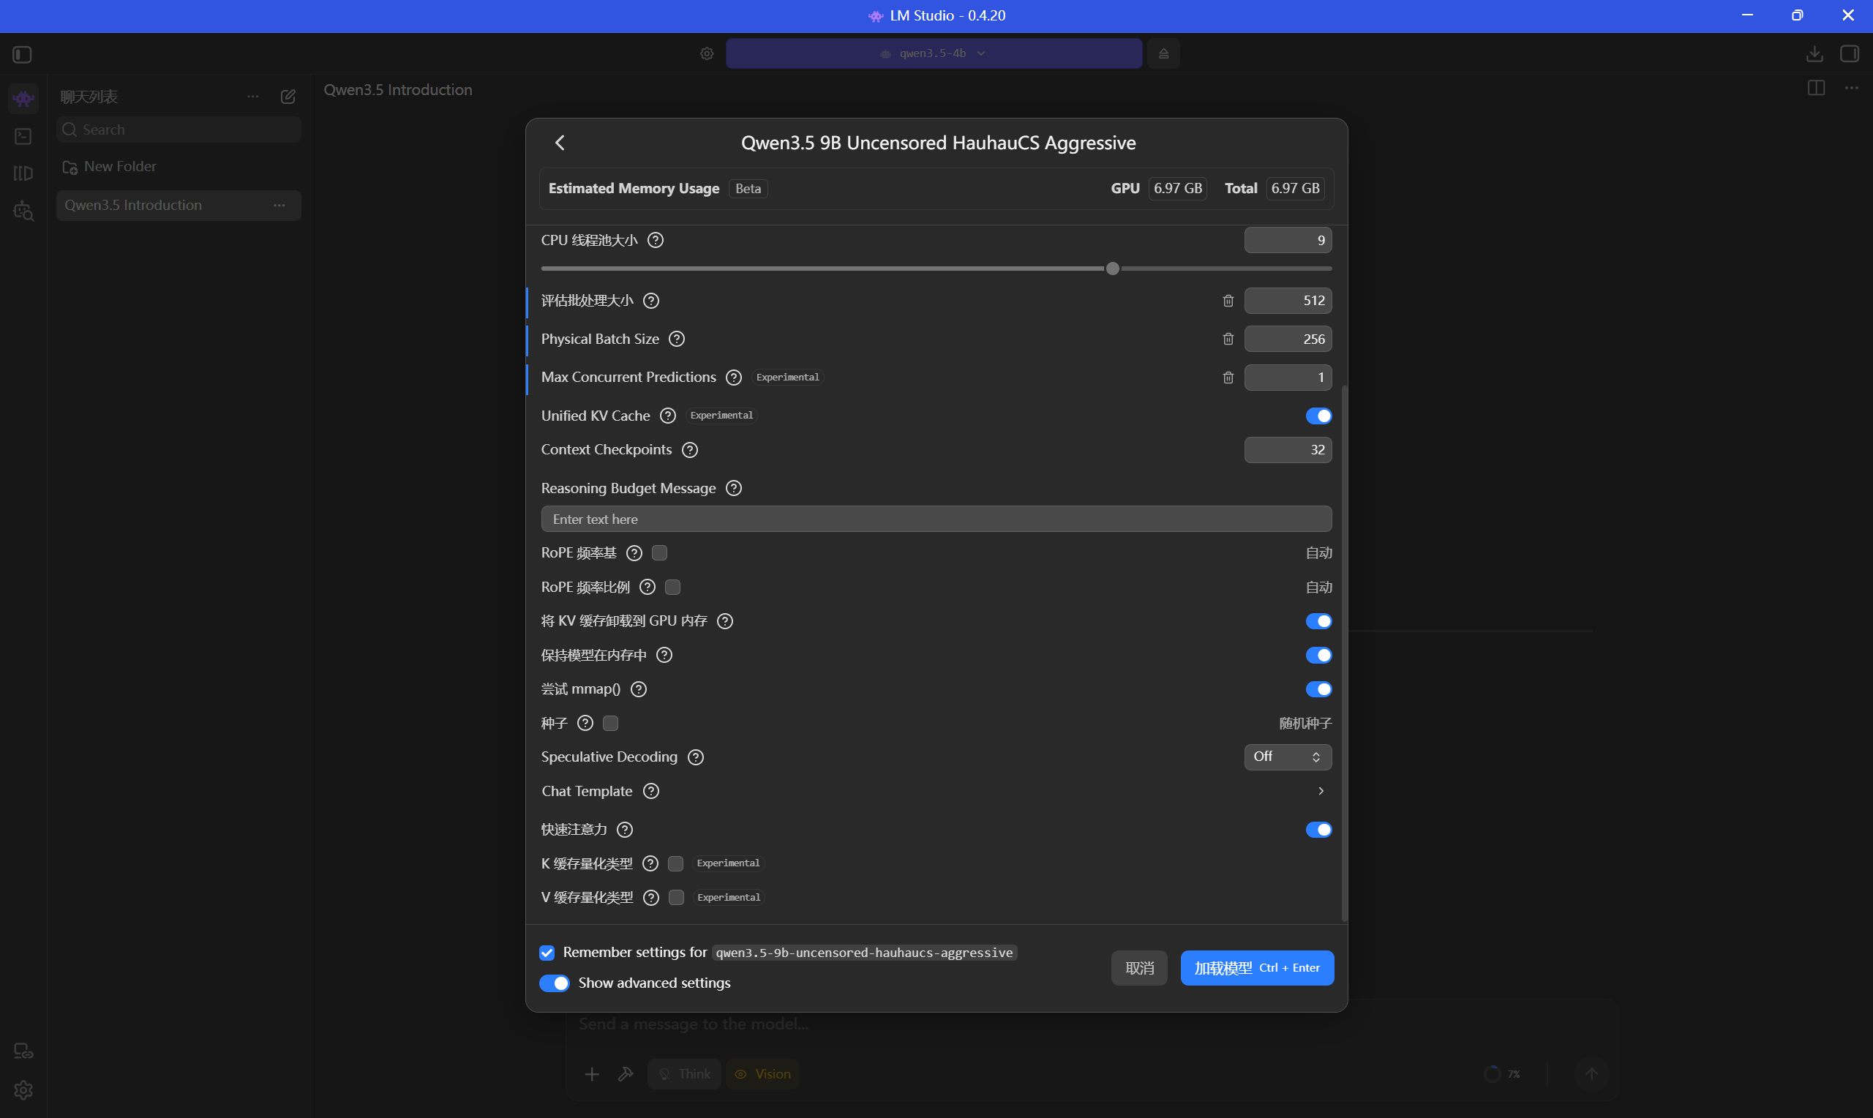Check the V 缓存量化类型 checkbox

(676, 897)
